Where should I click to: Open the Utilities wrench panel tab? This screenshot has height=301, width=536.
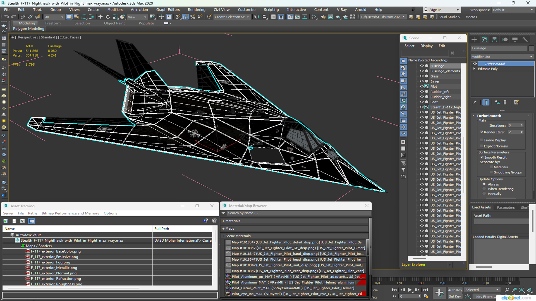pos(525,40)
